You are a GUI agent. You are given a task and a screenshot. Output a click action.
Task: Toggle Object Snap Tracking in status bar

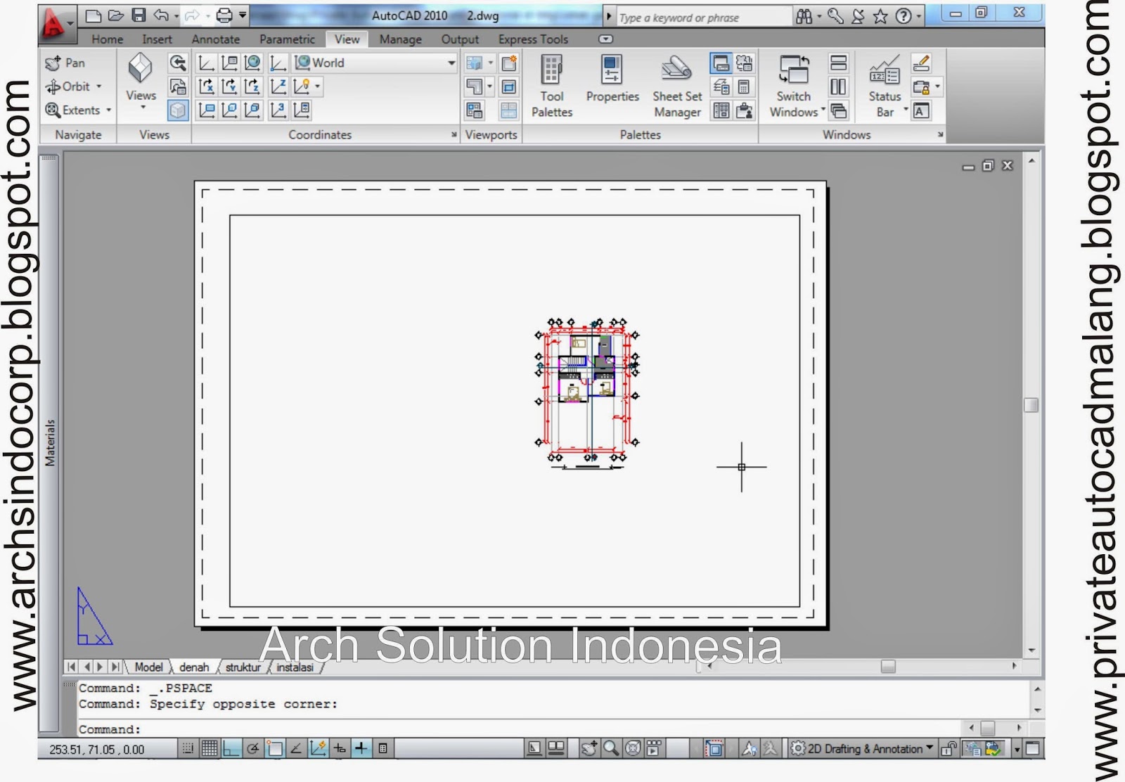(297, 748)
